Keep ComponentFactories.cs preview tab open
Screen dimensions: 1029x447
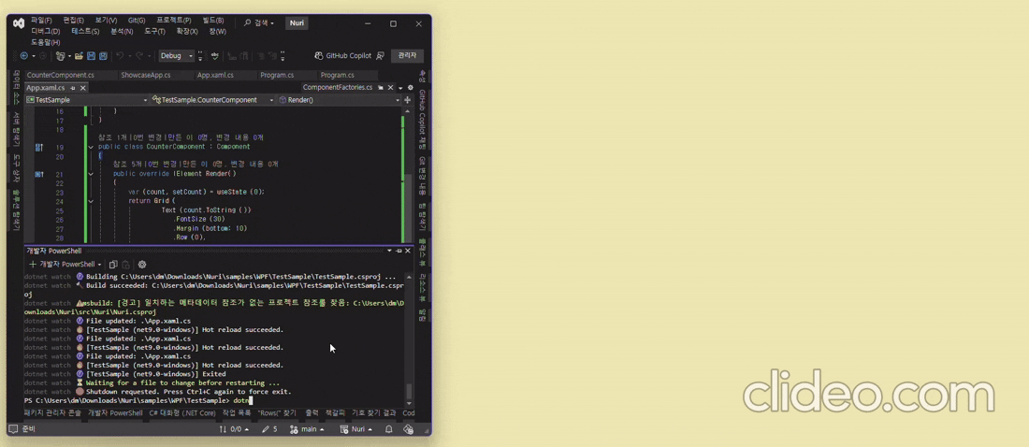click(x=381, y=87)
